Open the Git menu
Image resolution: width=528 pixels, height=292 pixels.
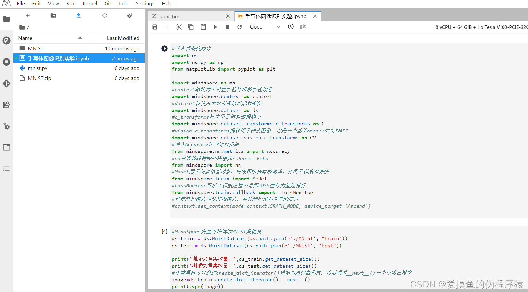pyautogui.click(x=108, y=4)
